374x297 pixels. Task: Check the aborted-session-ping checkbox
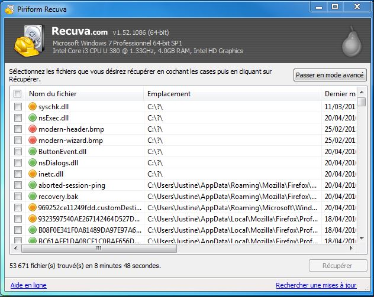coord(18,185)
